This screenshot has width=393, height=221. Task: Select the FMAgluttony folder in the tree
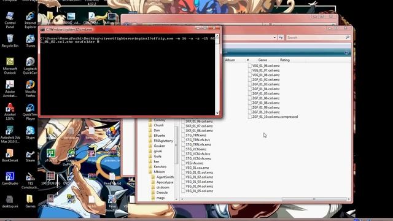[x=163, y=141]
